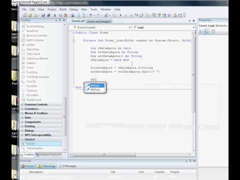Open the File menu
This screenshot has width=240, height=180.
[x=24, y=9]
